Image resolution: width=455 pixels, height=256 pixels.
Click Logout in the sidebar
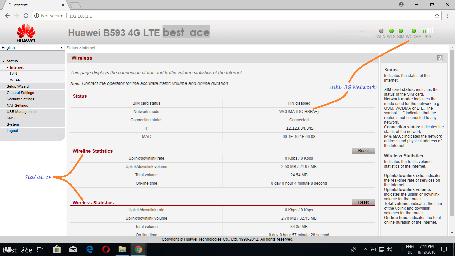(x=12, y=131)
